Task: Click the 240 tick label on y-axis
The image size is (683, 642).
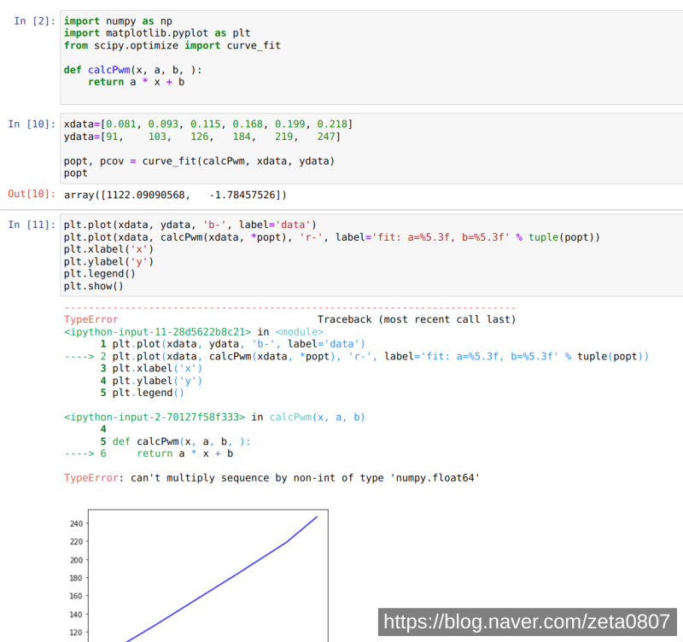Action: (77, 523)
